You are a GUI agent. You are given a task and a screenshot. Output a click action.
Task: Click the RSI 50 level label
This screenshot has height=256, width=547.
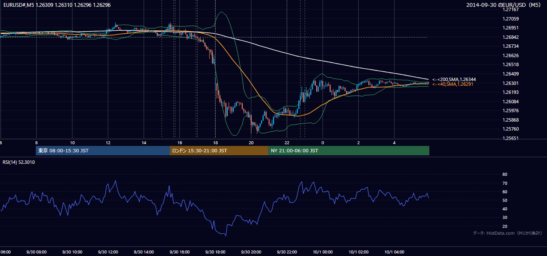pos(505,200)
